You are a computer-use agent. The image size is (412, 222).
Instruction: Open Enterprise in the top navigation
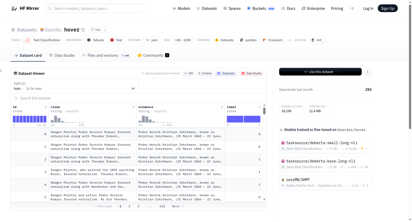point(313,9)
